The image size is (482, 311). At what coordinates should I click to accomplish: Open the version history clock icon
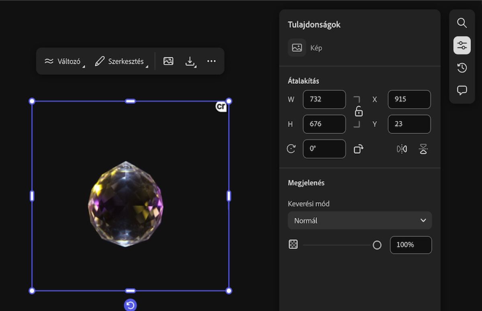pyautogui.click(x=462, y=68)
